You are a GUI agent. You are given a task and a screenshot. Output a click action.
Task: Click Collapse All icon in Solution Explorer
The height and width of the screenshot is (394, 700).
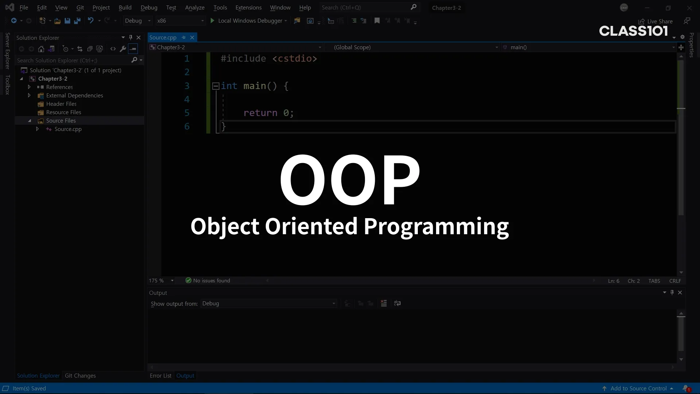(x=90, y=49)
